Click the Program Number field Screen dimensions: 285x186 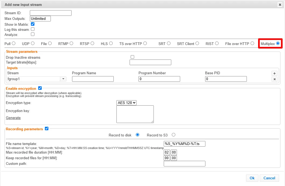(x=159, y=79)
